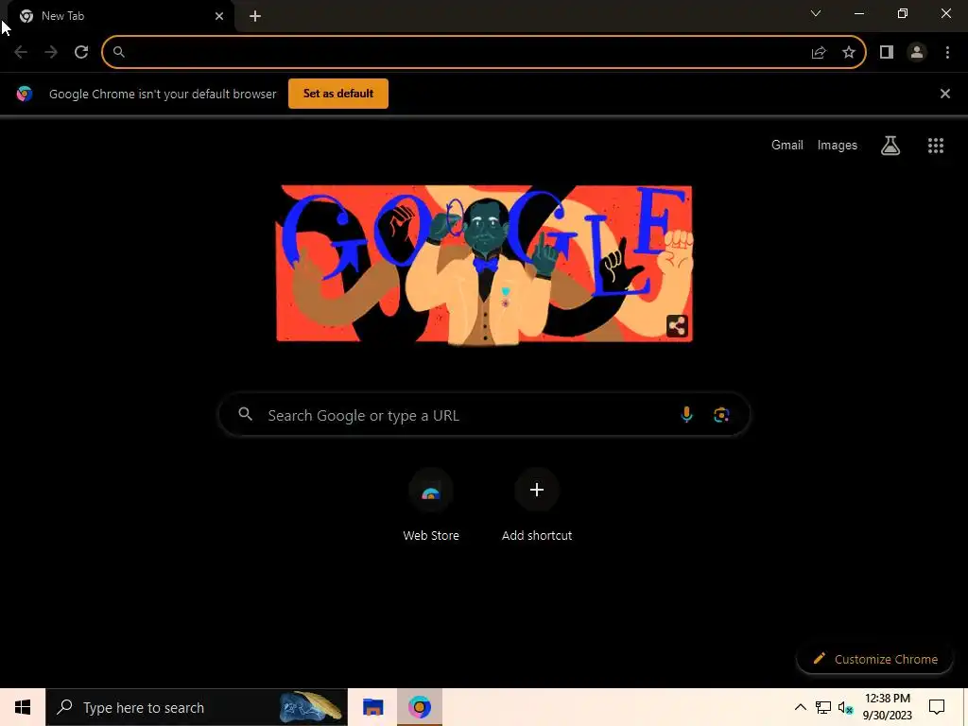The image size is (968, 726).
Task: Open Gmail link
Action: pos(787,145)
